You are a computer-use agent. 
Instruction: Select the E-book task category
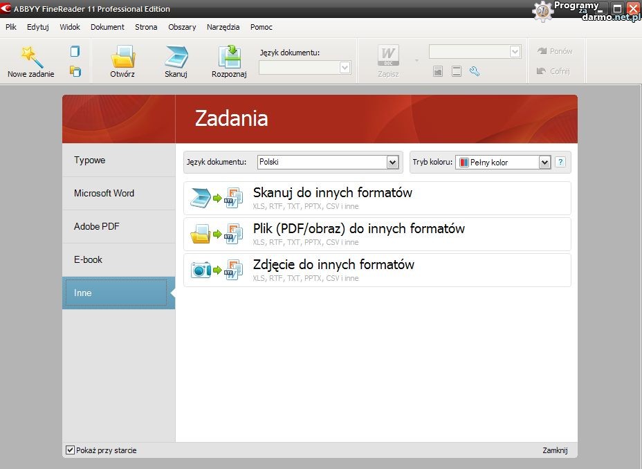pos(88,259)
